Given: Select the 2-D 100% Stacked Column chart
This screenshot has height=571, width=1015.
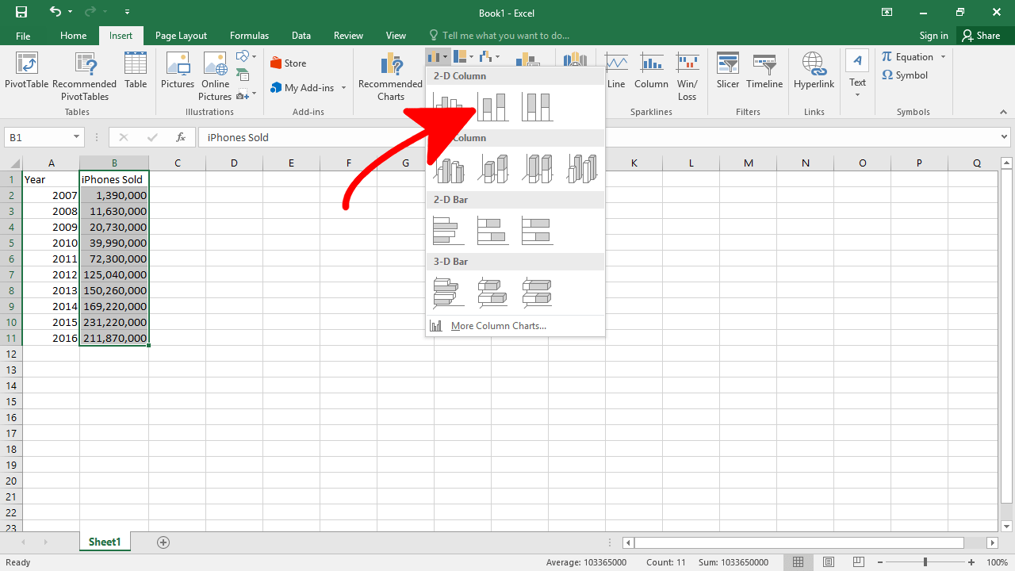Looking at the screenshot, I should coord(538,107).
